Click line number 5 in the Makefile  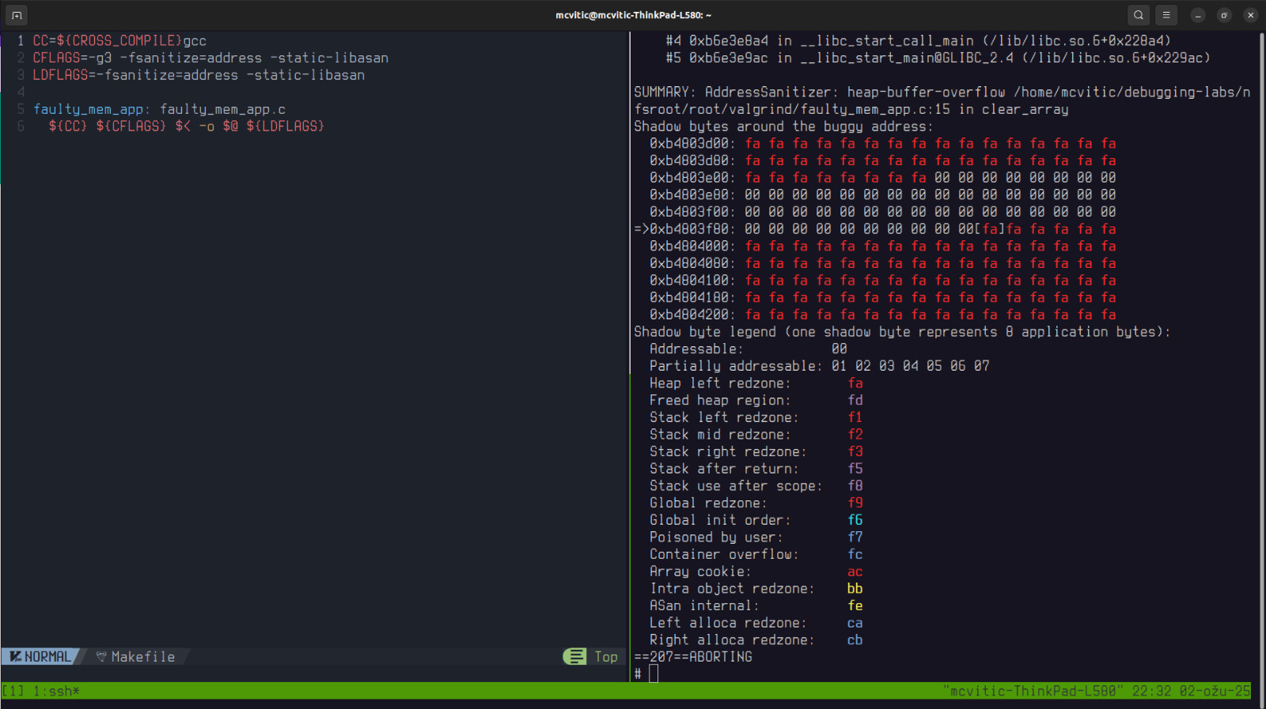click(x=21, y=109)
